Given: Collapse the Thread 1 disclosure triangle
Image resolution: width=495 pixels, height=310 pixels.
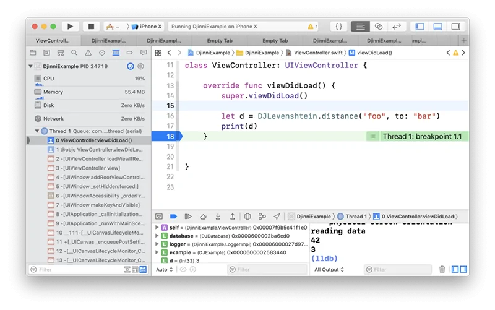Looking at the screenshot, I should [x=37, y=131].
